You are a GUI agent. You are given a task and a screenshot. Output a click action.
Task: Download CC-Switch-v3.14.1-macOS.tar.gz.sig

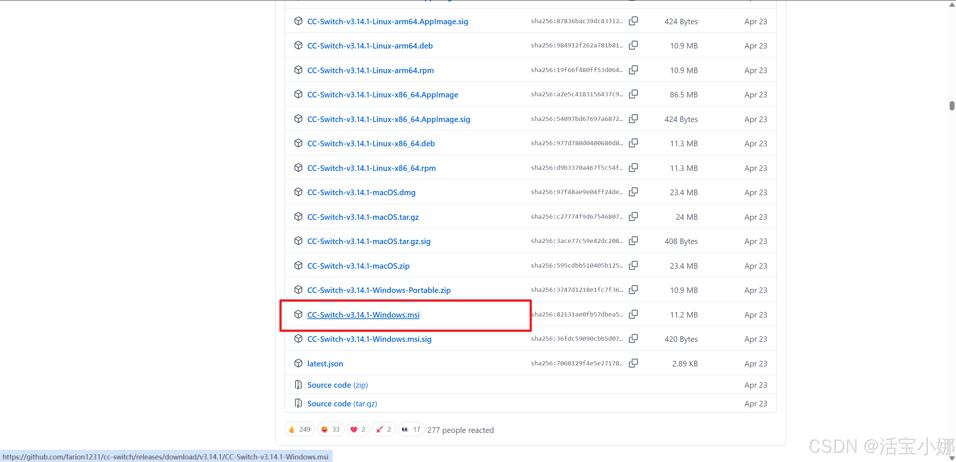pos(369,241)
